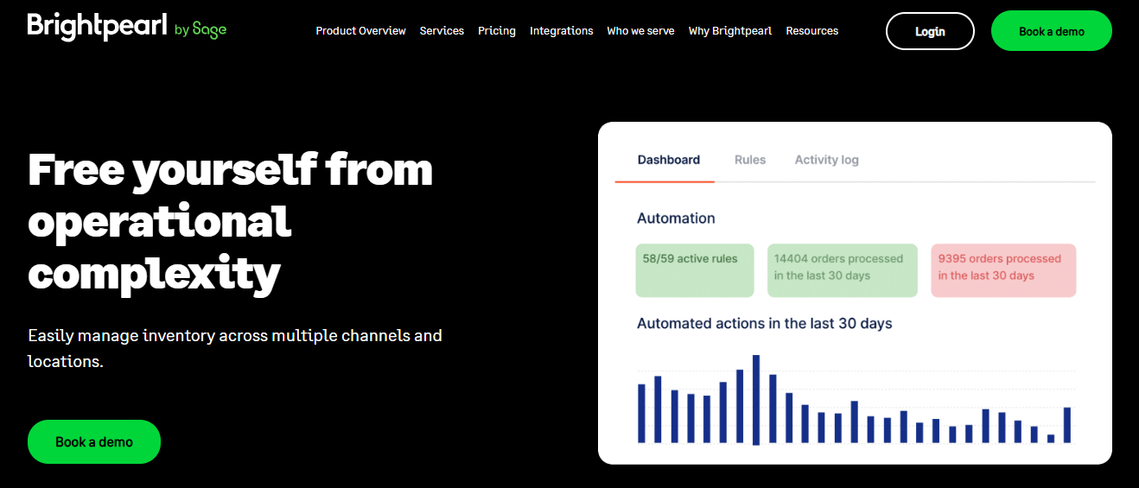The width and height of the screenshot is (1139, 488).
Task: Click the 58/59 active rules tile
Action: (x=695, y=270)
